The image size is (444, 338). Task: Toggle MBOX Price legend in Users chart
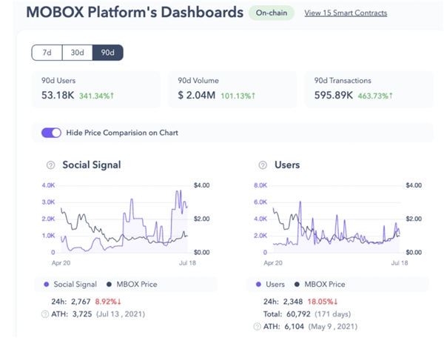(320, 285)
